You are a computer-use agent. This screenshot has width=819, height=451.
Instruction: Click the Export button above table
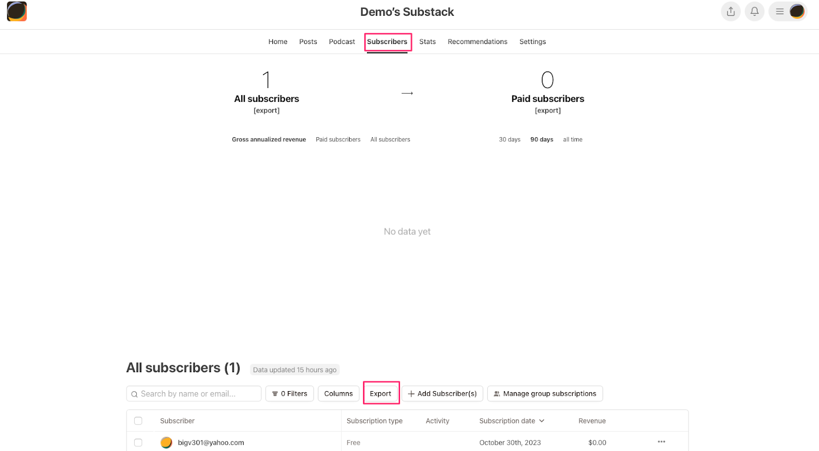pyautogui.click(x=381, y=394)
